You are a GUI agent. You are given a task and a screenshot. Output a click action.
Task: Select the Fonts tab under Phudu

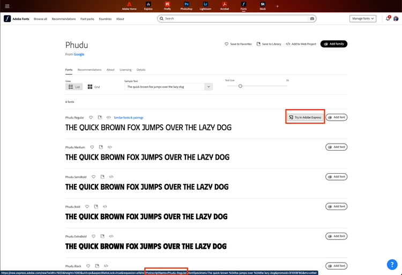(x=69, y=70)
